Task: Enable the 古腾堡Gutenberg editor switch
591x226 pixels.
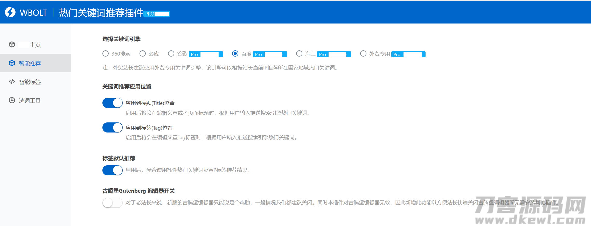Action: [x=113, y=203]
